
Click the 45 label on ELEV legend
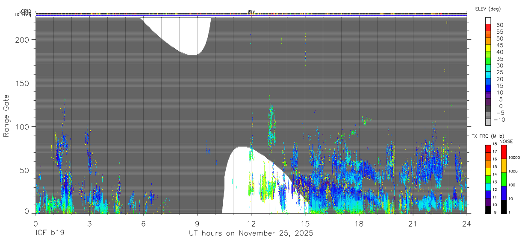click(x=499, y=46)
